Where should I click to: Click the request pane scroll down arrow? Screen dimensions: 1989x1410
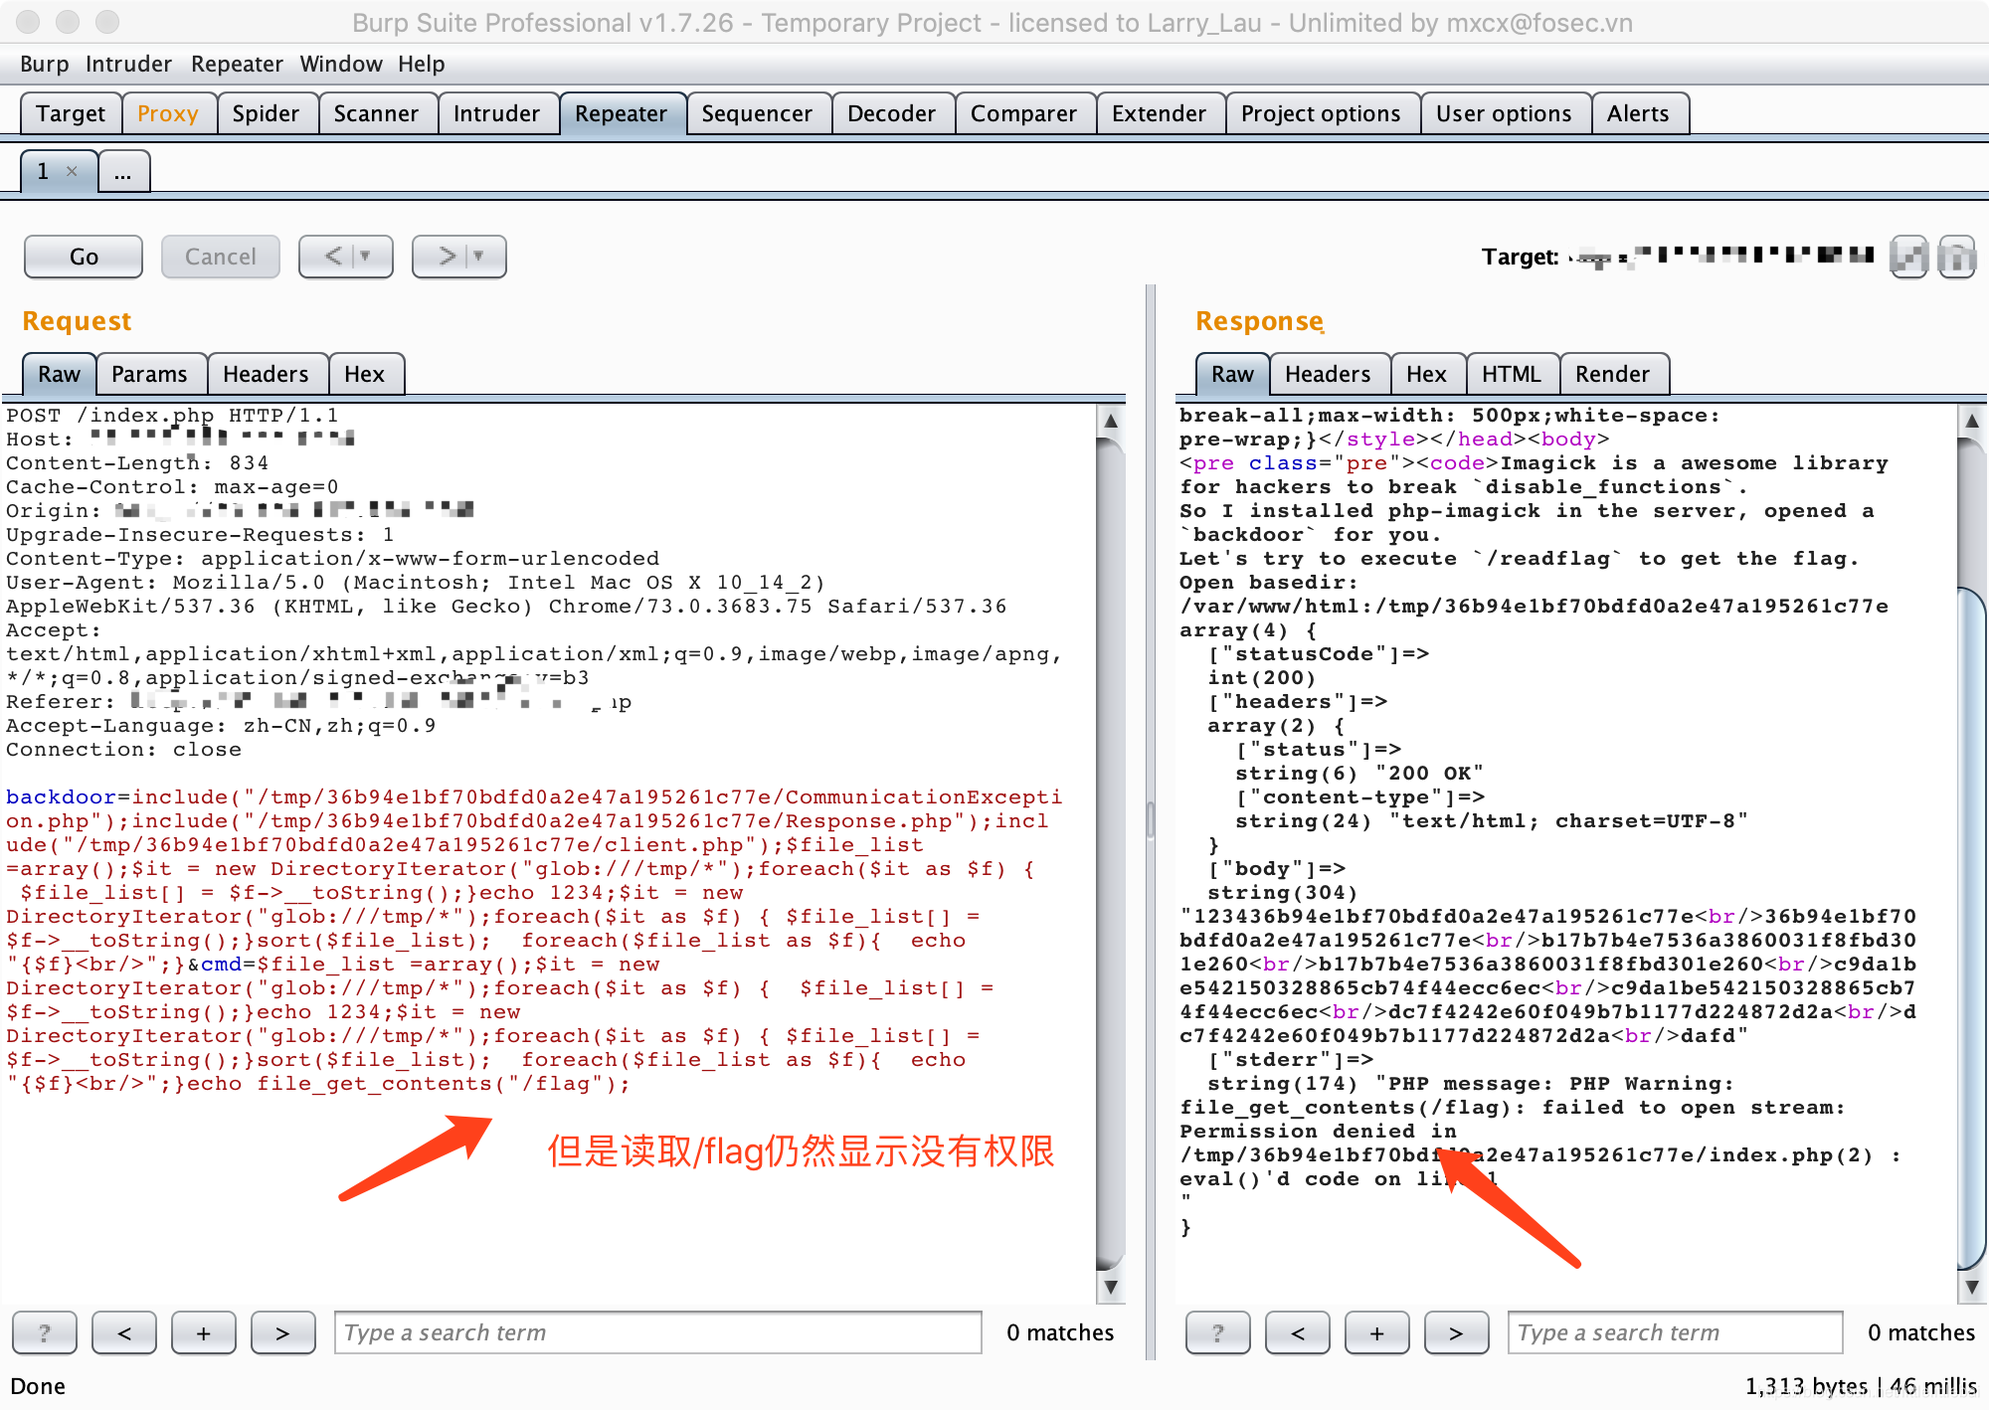coord(1110,1288)
